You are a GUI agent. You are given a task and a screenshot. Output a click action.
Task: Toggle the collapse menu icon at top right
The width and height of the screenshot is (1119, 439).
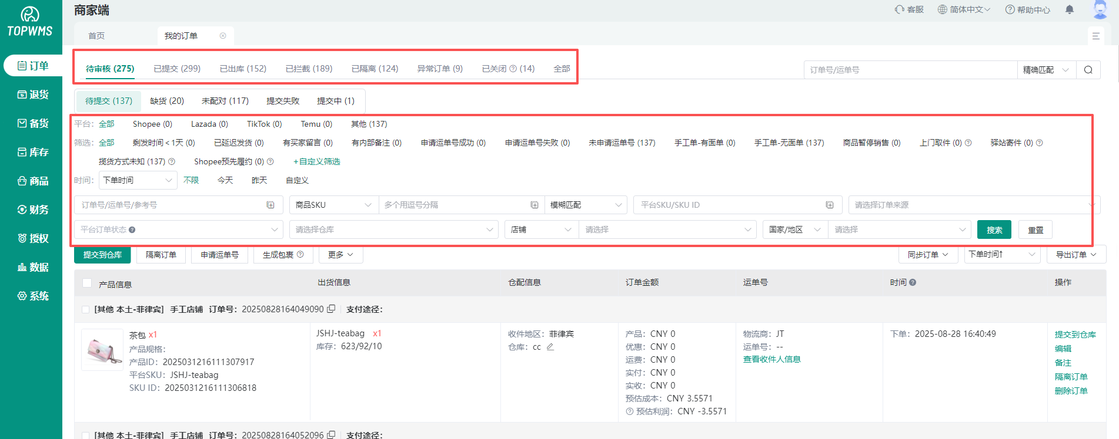tap(1095, 36)
